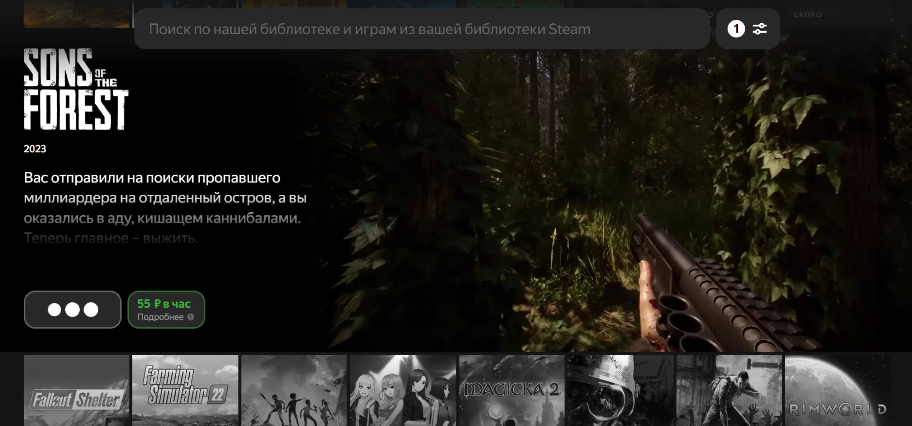
Task: Open the Magicka 2 game tile
Action: point(511,390)
